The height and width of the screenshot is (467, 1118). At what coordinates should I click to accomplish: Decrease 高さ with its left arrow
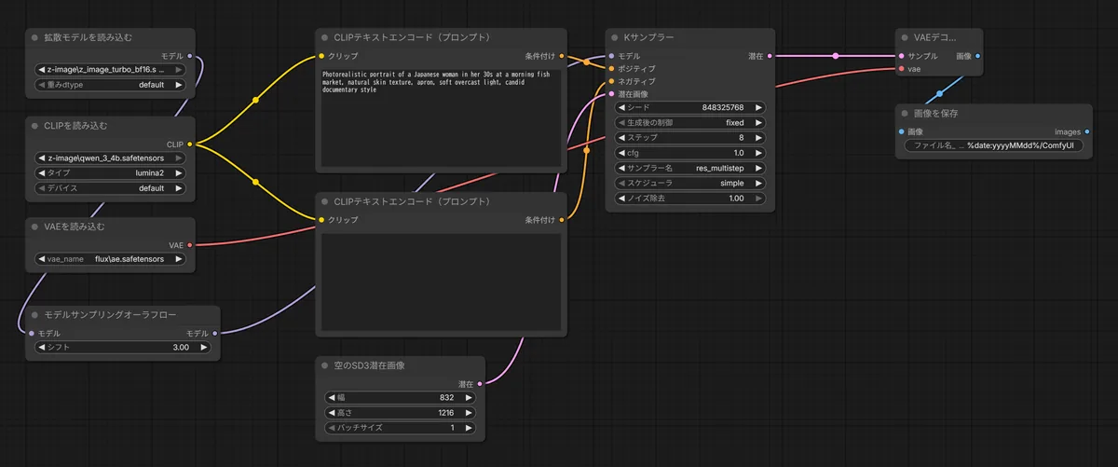tap(332, 412)
